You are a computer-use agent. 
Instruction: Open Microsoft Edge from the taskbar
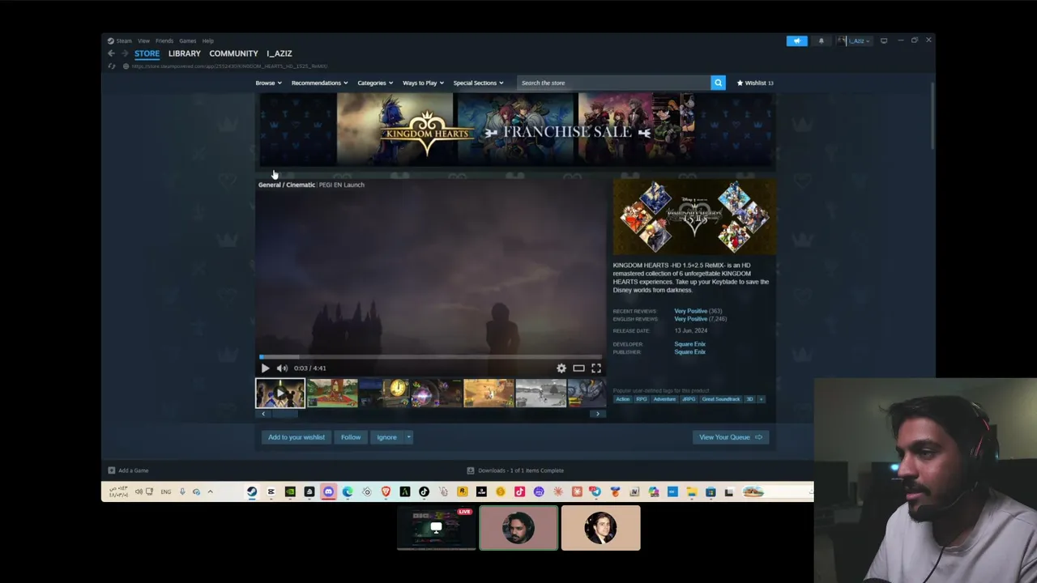click(348, 492)
